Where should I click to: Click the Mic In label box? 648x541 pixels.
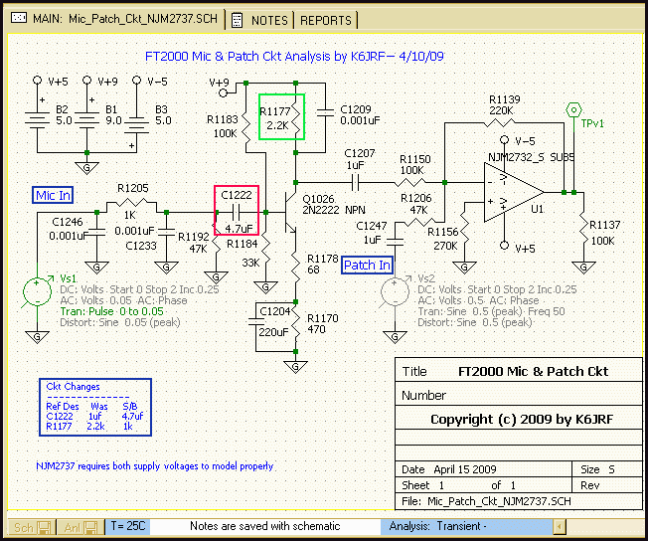tap(53, 195)
